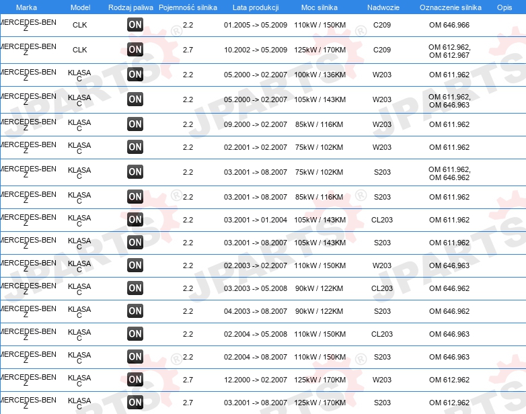Screen dimensions: 526x414
Task: Select date range 01.2005 -> 05.2009
Action: click(256, 25)
